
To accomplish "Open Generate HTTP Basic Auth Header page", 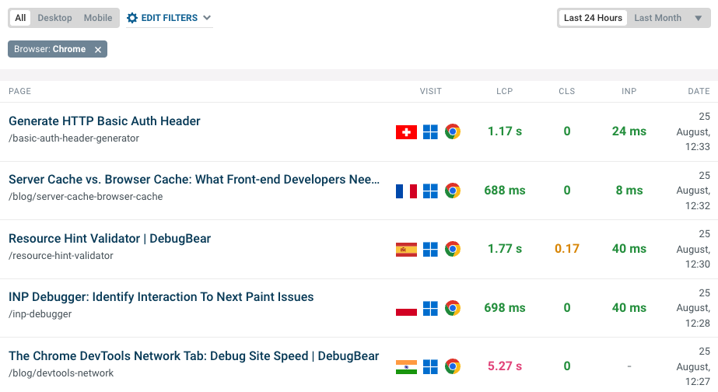I will coord(104,121).
